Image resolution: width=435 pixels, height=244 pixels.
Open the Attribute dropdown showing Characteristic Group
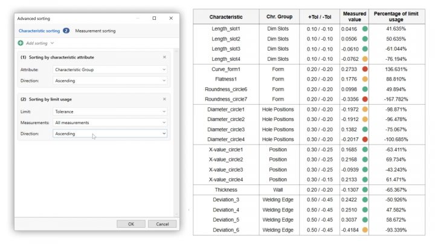109,69
